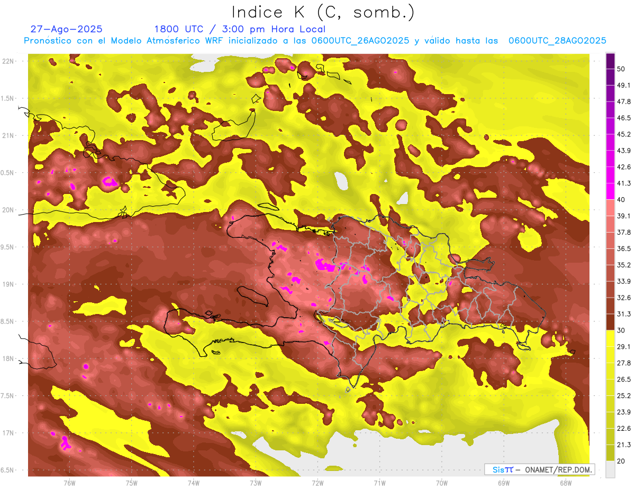Screen dimensions: 635x490
Task: Click the "69W" longitude label
Action: point(503,483)
